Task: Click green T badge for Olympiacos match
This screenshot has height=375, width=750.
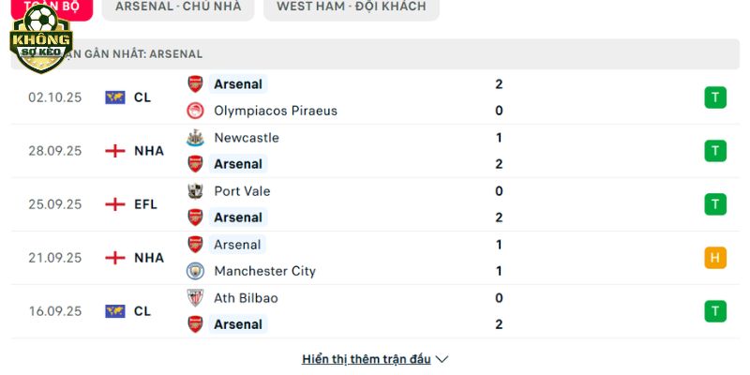Action: coord(715,97)
